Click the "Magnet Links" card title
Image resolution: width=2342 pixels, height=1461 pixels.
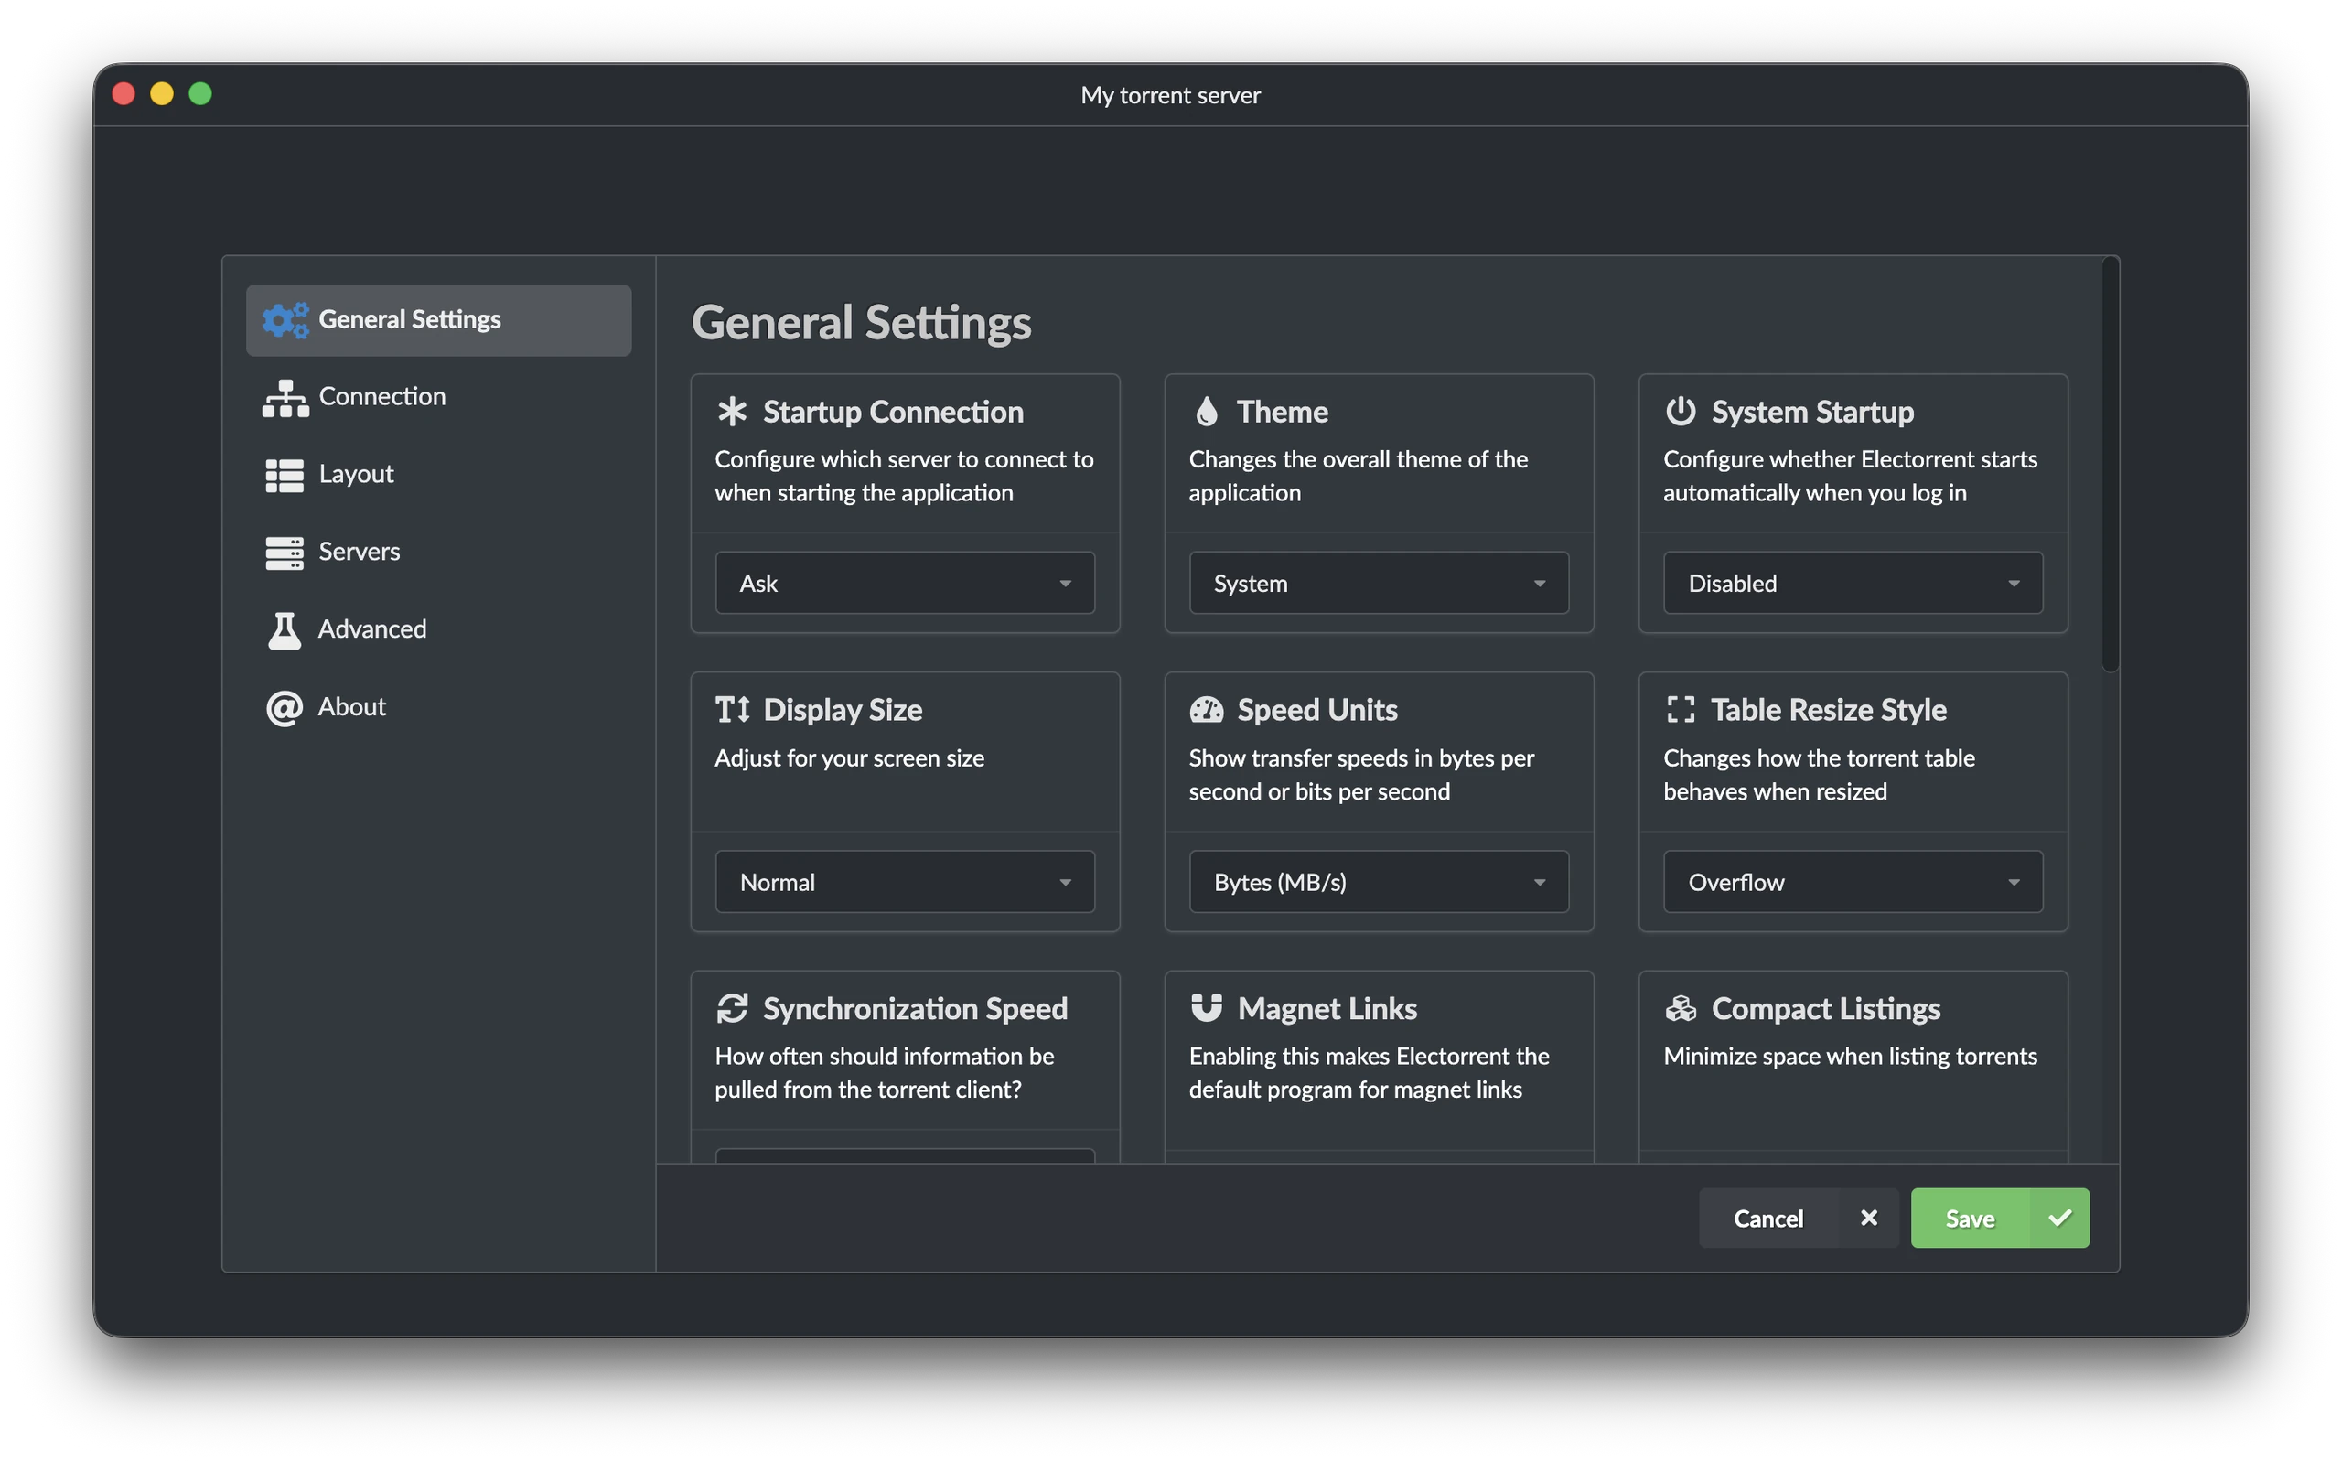1327,1008
